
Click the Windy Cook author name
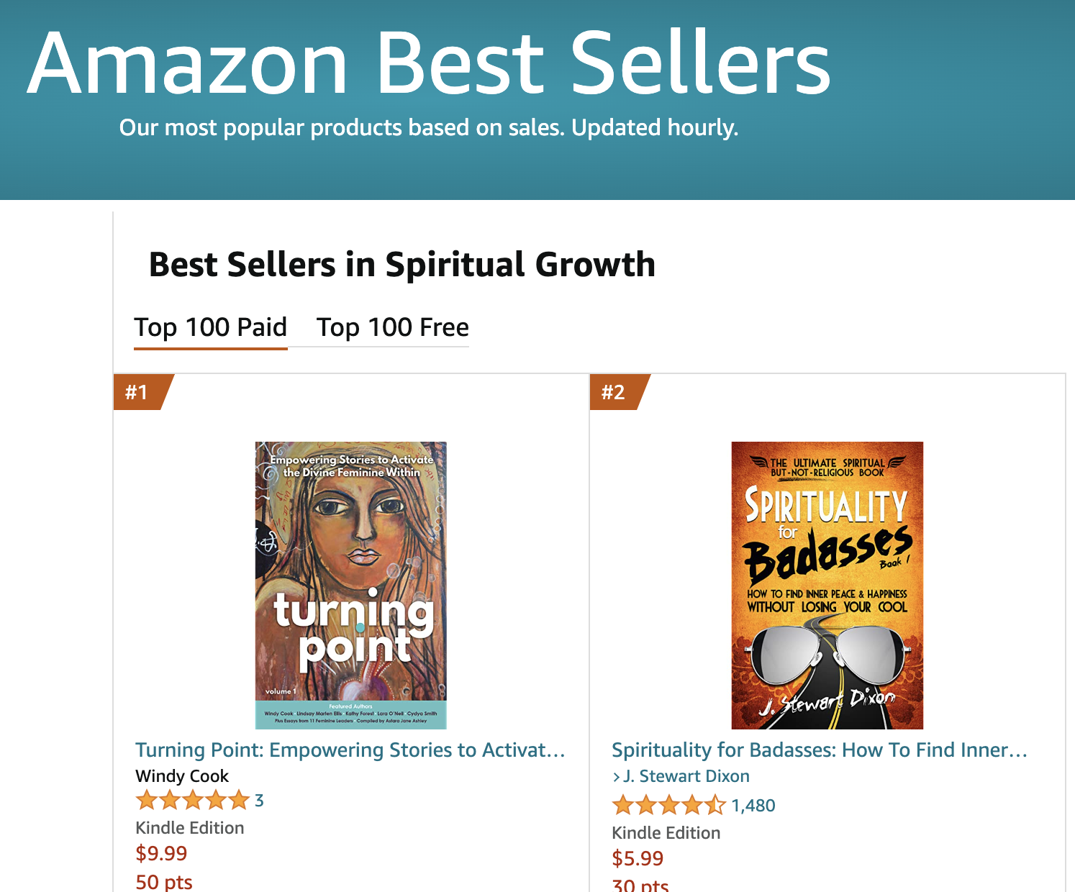(x=182, y=776)
